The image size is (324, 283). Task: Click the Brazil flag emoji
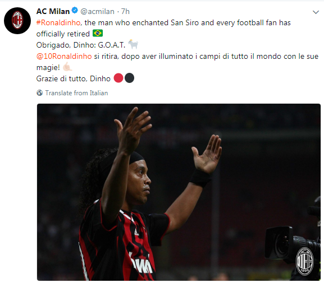pyautogui.click(x=98, y=33)
